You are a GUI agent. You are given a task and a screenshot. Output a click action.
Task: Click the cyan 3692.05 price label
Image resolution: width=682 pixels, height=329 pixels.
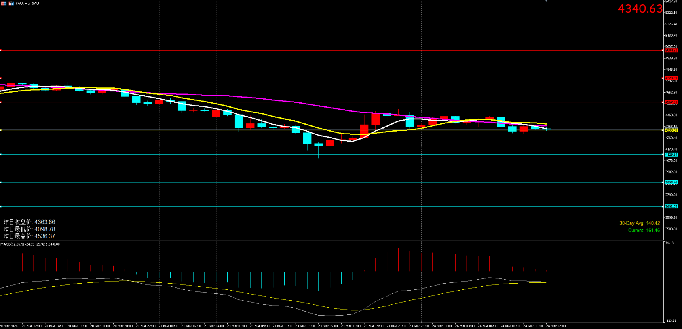point(671,206)
